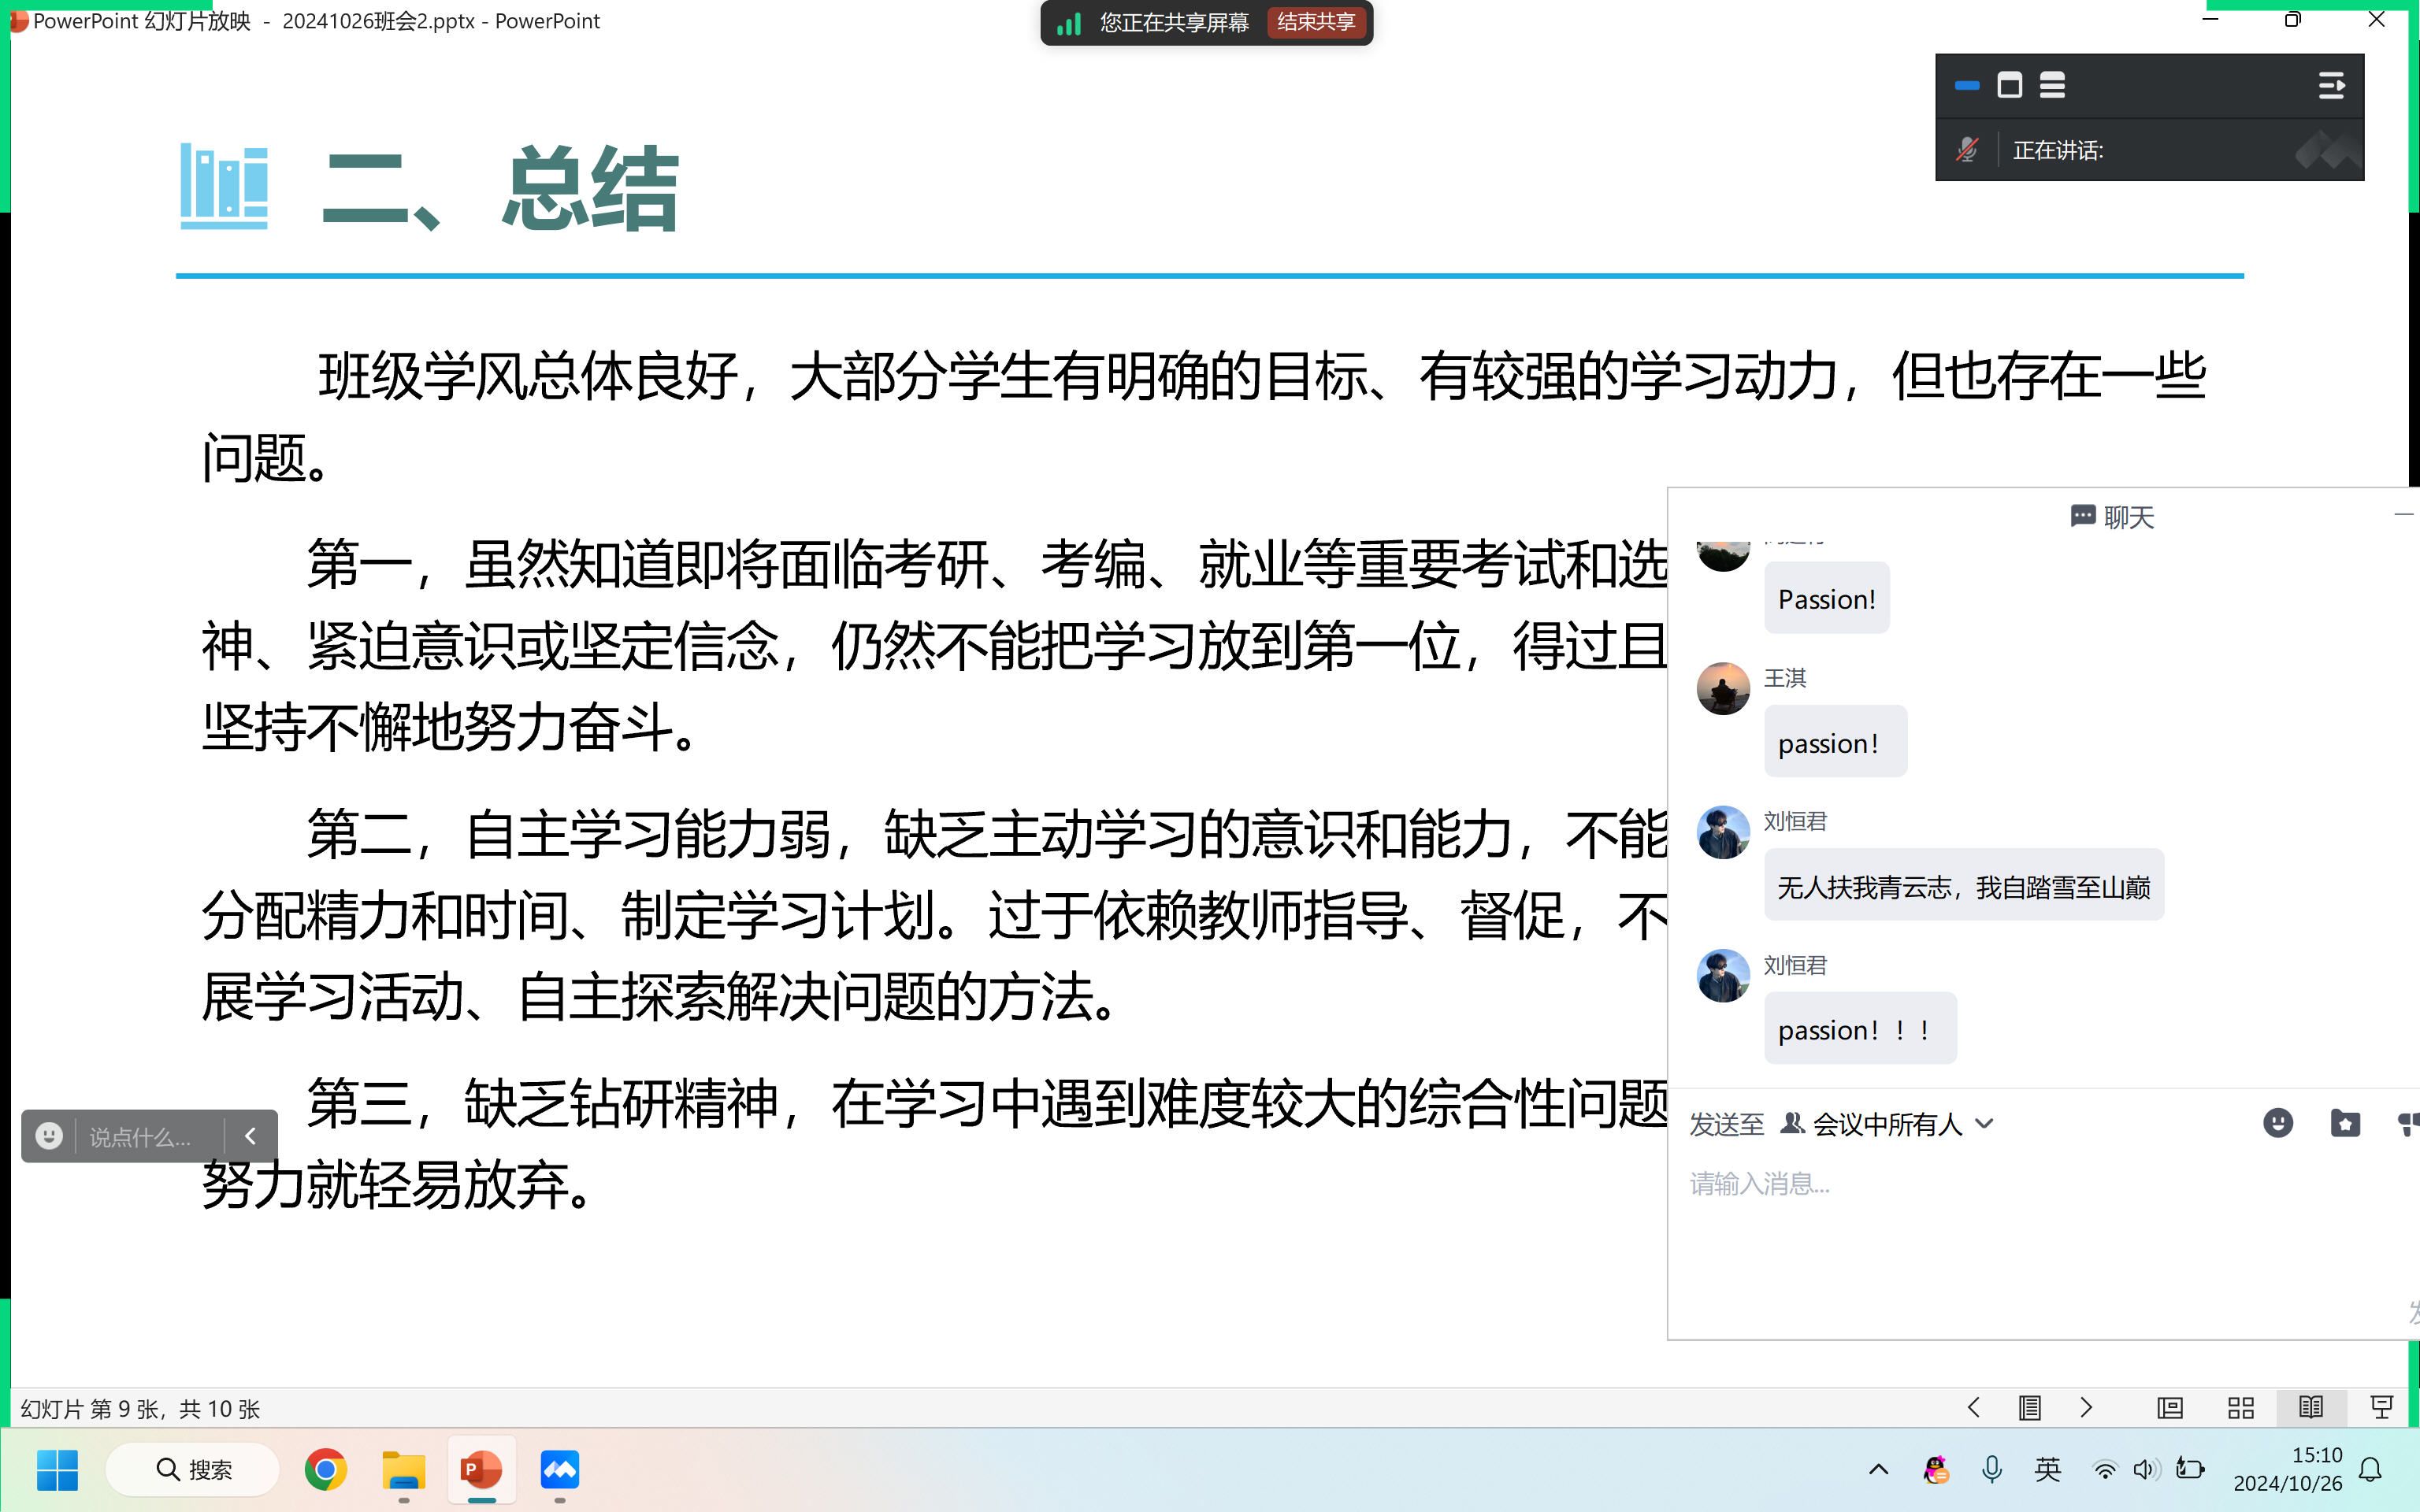This screenshot has width=2420, height=1512.
Task: Switch to slide sorter view
Action: (2240, 1408)
